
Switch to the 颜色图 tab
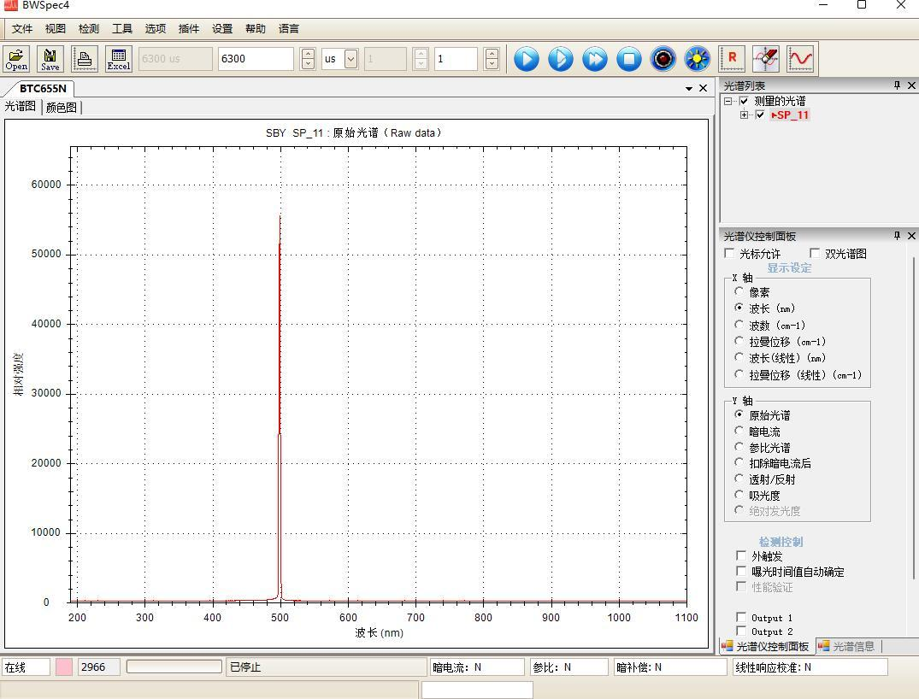pyautogui.click(x=62, y=107)
